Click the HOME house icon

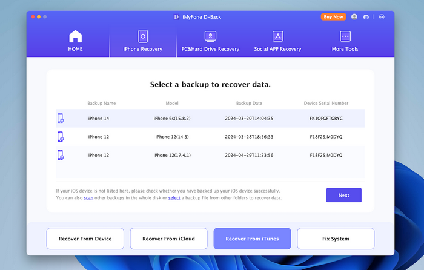[76, 36]
